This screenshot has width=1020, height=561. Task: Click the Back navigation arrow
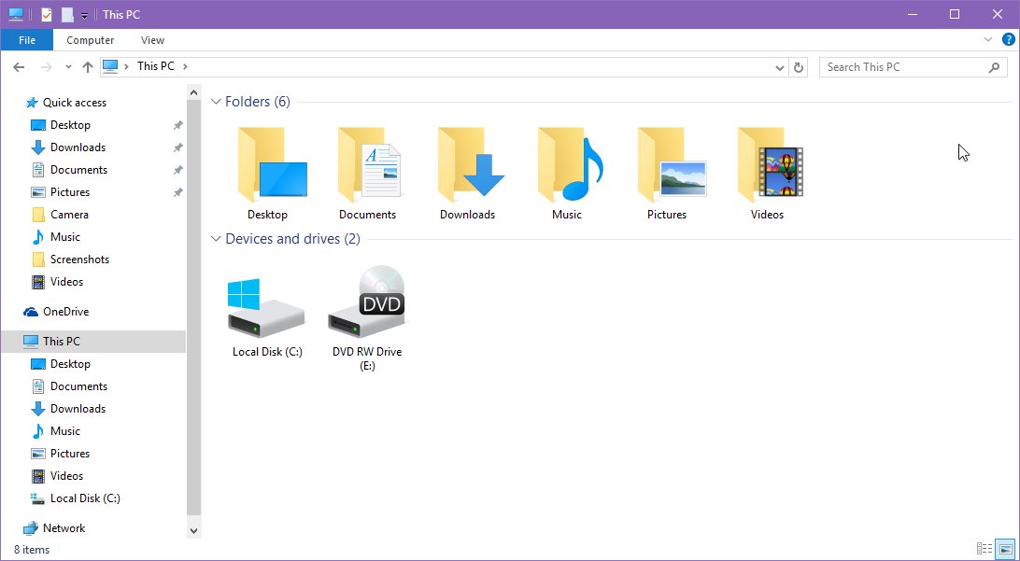click(x=18, y=66)
